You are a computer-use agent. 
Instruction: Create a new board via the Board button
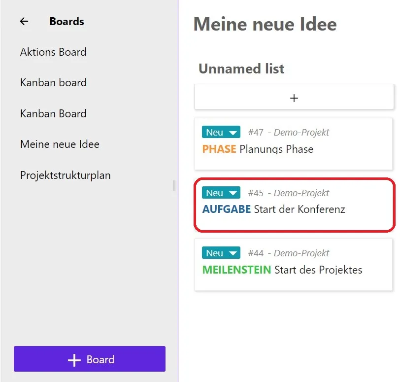tap(89, 359)
